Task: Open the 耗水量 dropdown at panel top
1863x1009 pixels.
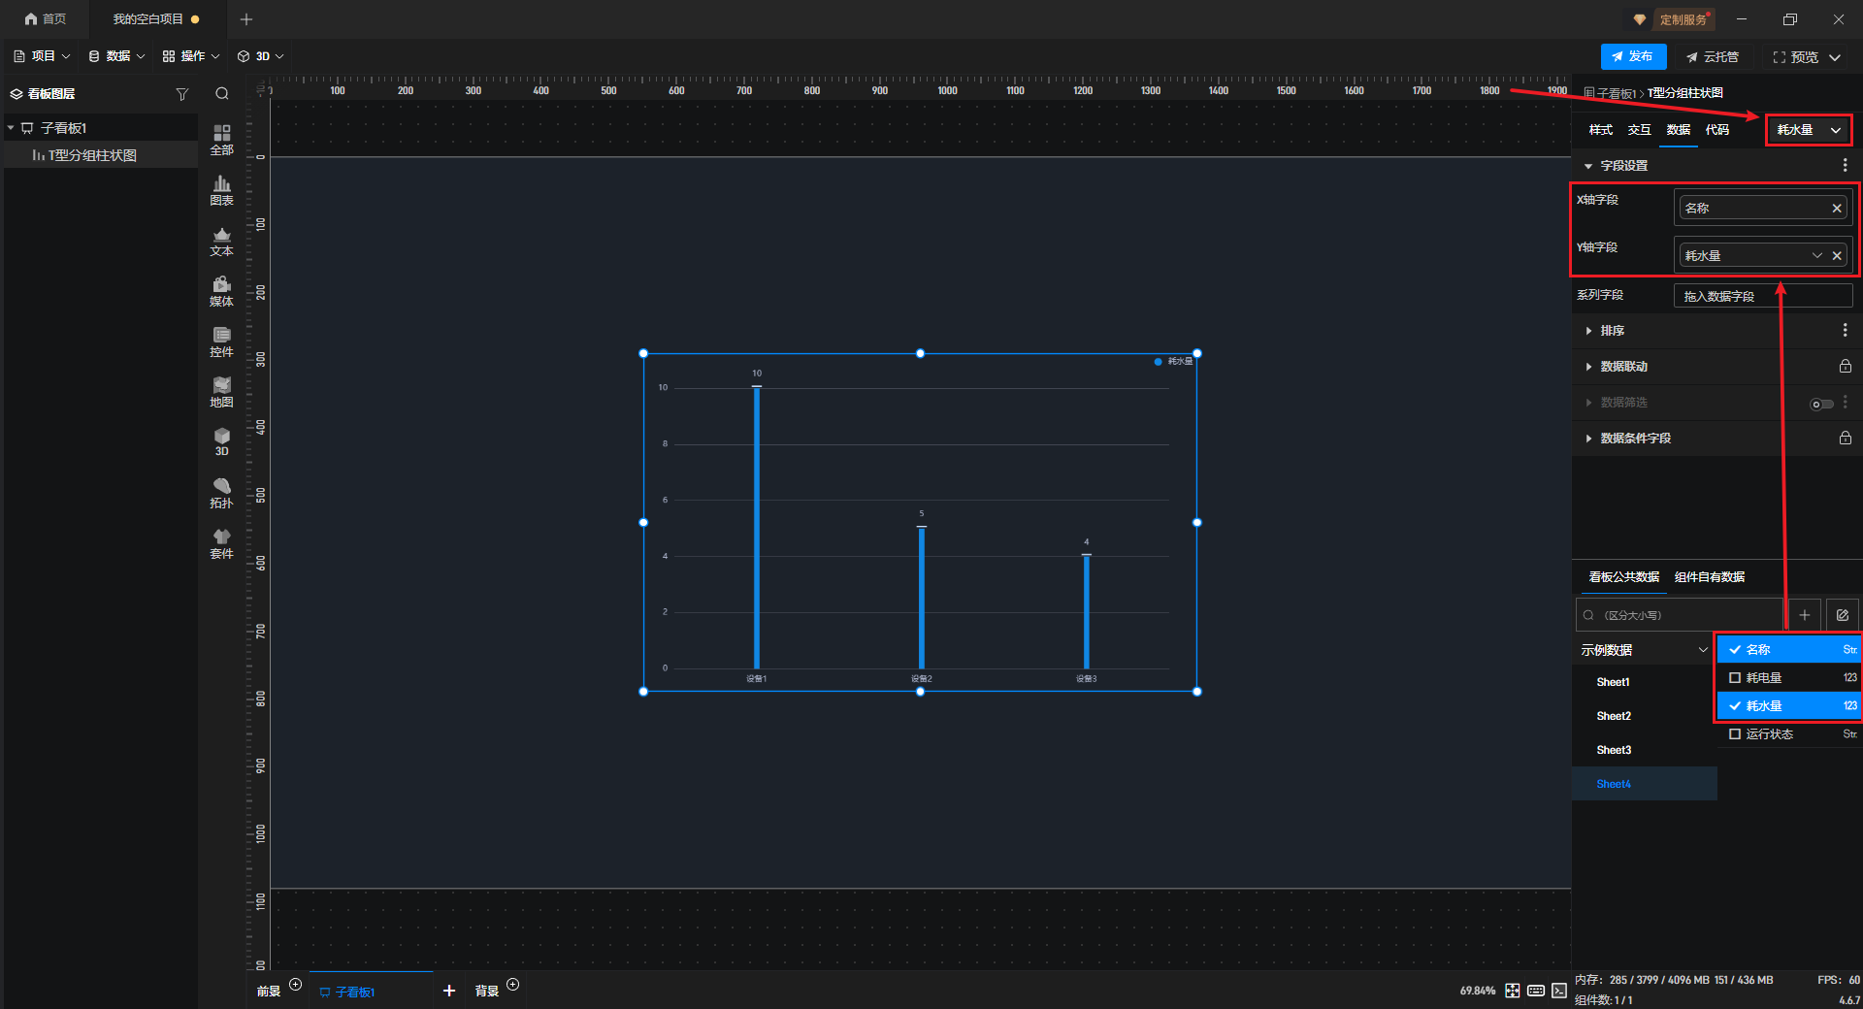Action: coord(1808,130)
